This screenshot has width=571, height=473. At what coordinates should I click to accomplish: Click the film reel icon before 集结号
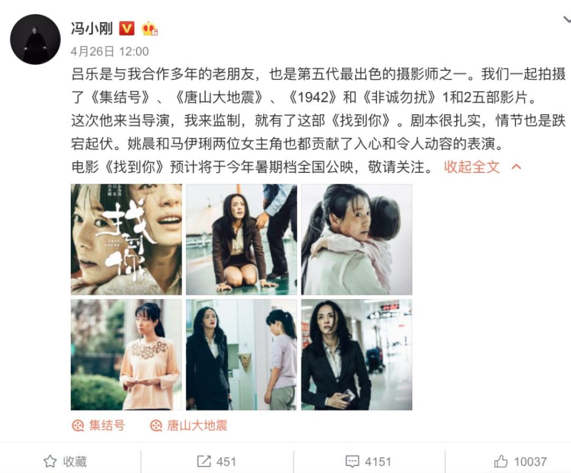coord(78,425)
